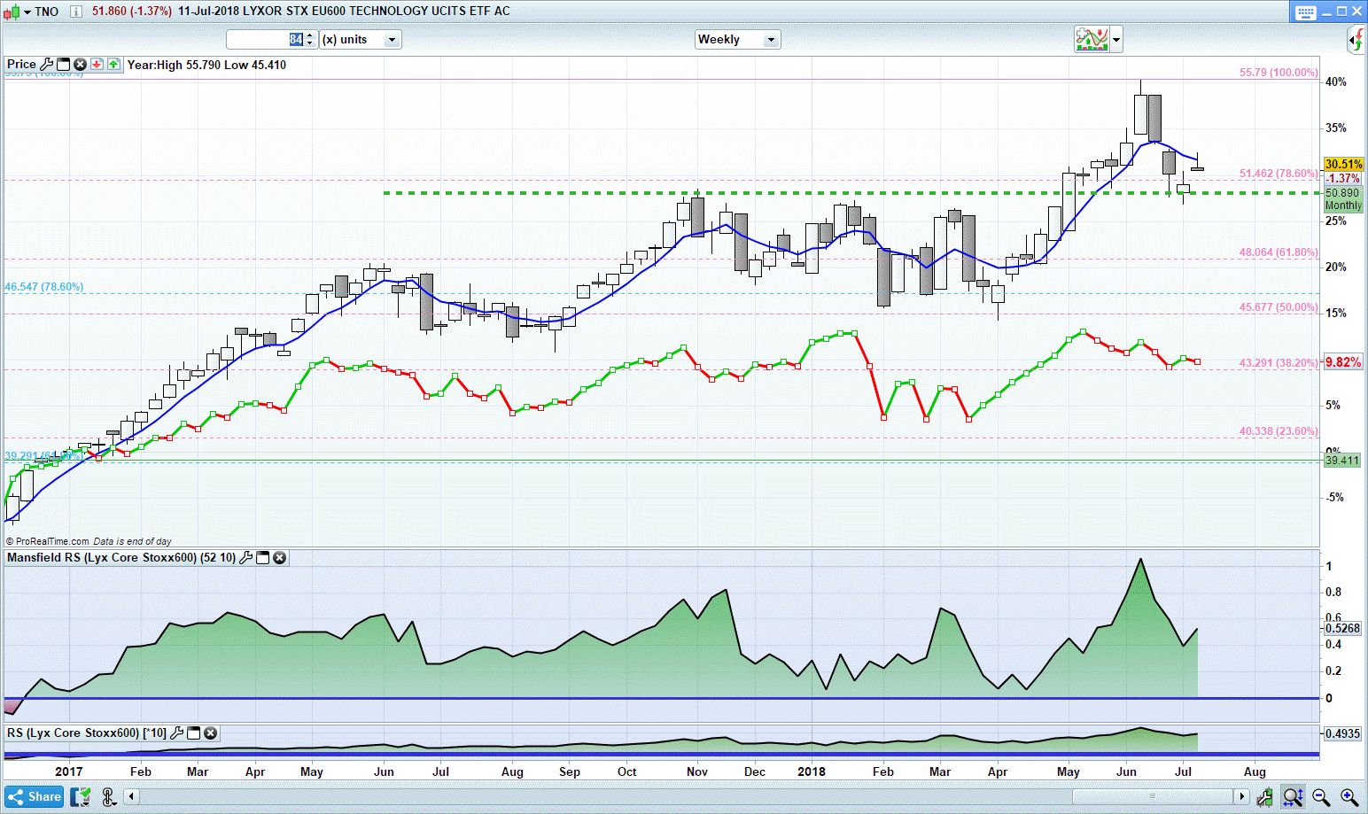This screenshot has width=1368, height=814.
Task: Open Mansfield RS indicator settings wrench
Action: pyautogui.click(x=246, y=558)
